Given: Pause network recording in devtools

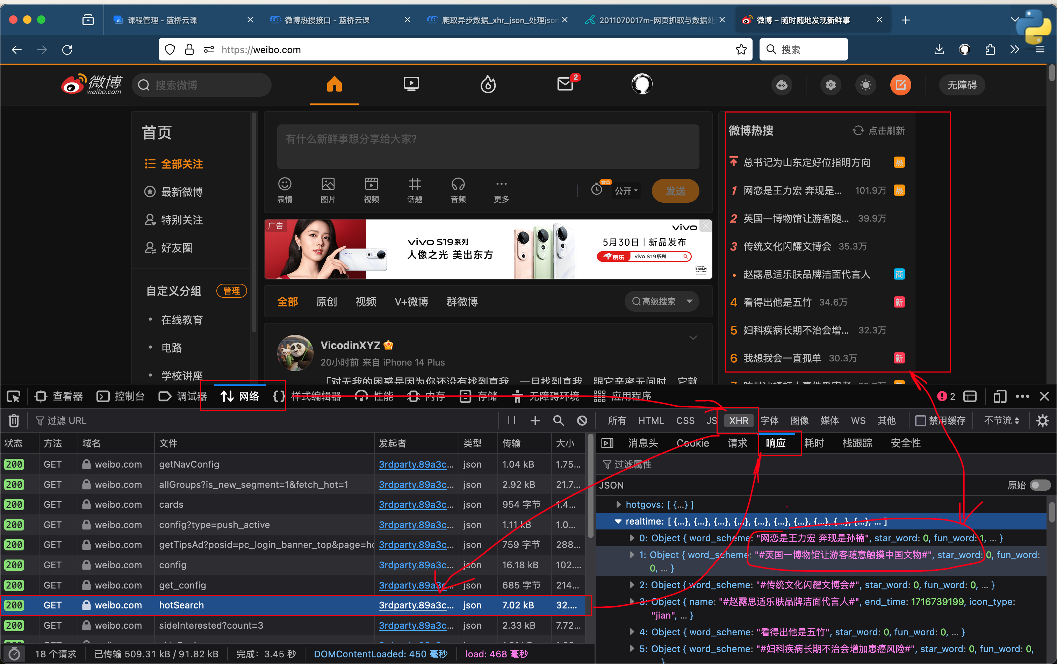Looking at the screenshot, I should [x=511, y=420].
